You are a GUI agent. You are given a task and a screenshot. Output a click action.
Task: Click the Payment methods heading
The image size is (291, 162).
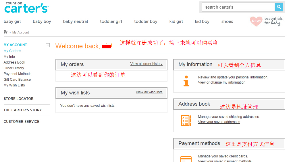coord(199,143)
